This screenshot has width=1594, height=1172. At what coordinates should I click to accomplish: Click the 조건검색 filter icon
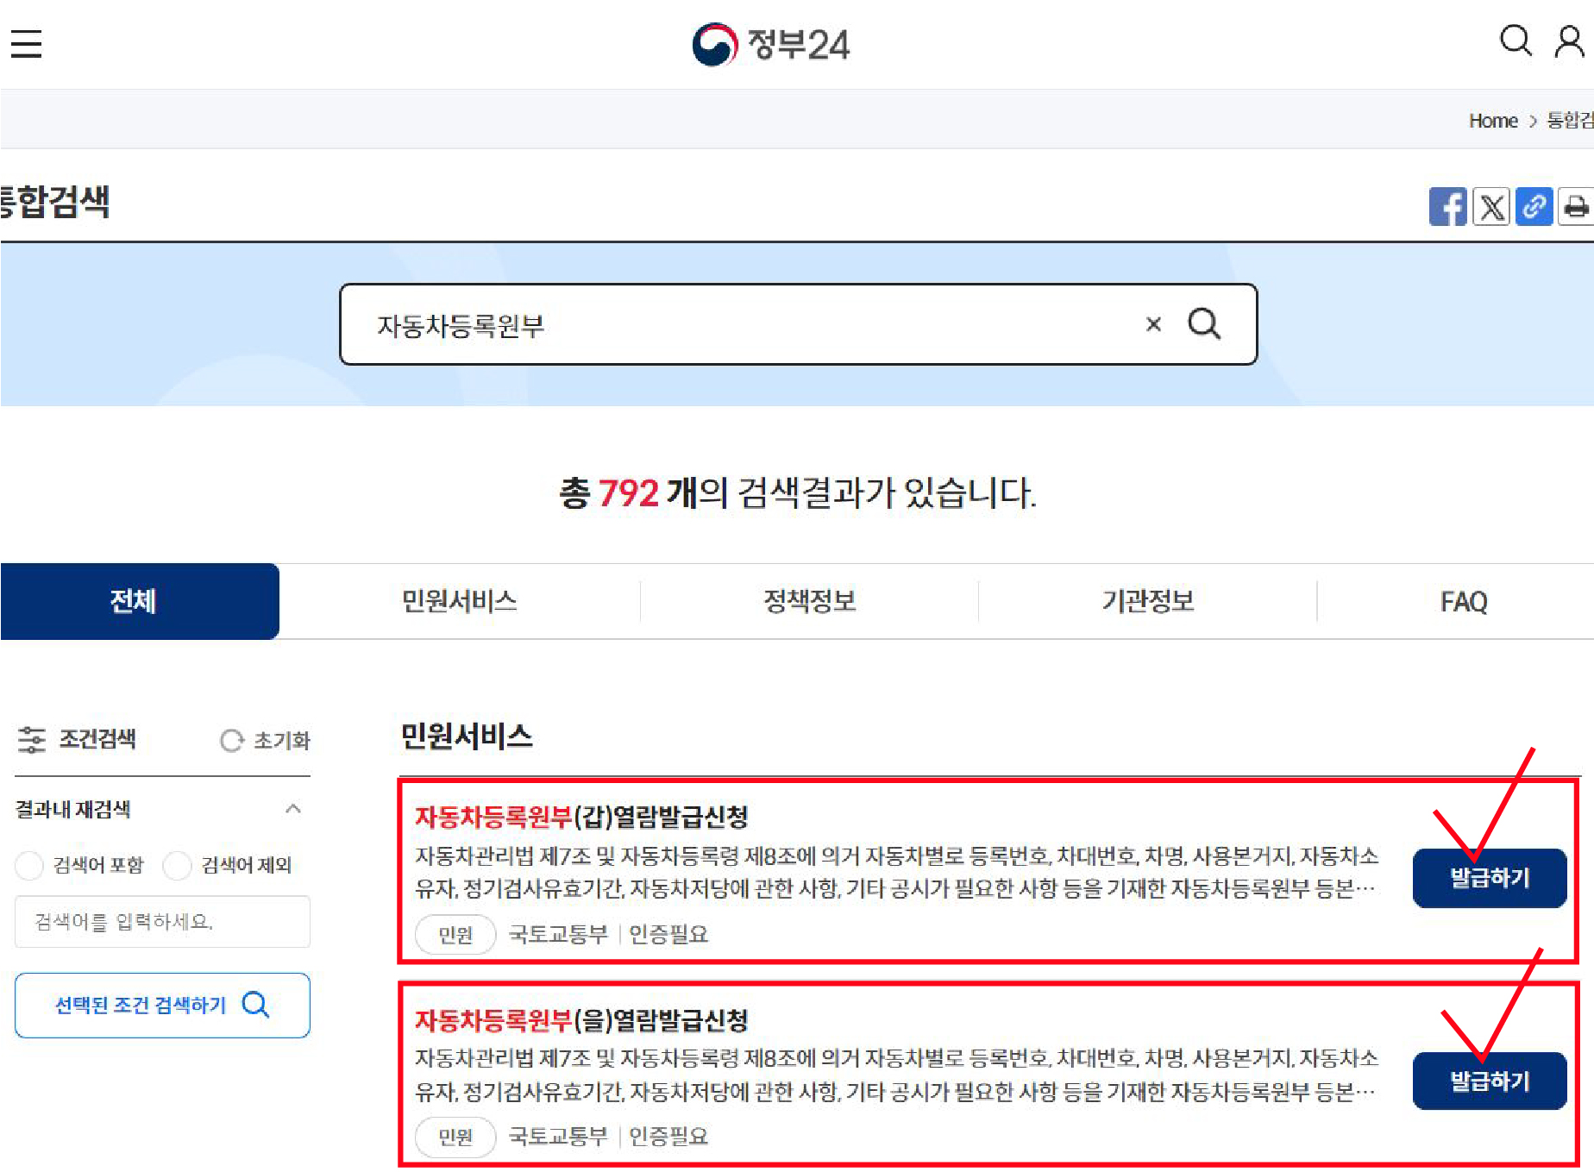pyautogui.click(x=32, y=739)
